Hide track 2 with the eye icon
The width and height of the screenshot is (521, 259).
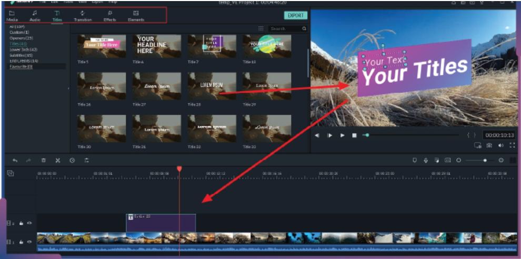click(29, 223)
